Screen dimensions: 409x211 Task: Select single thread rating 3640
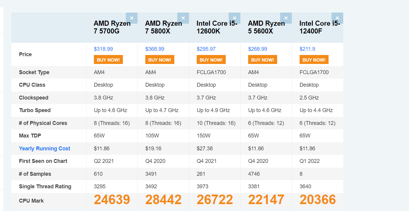(x=306, y=186)
